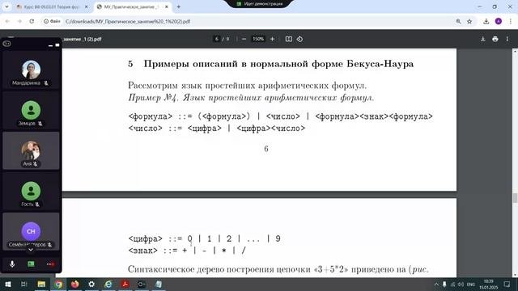The image size is (518, 291).
Task: Click the text 'Пример №4'
Action: 153,98
